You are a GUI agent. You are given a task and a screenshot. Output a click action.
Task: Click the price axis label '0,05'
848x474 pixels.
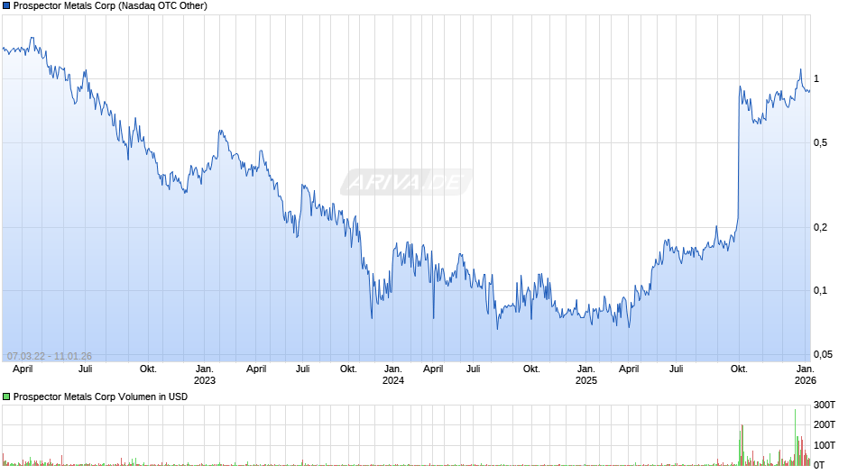click(x=823, y=354)
